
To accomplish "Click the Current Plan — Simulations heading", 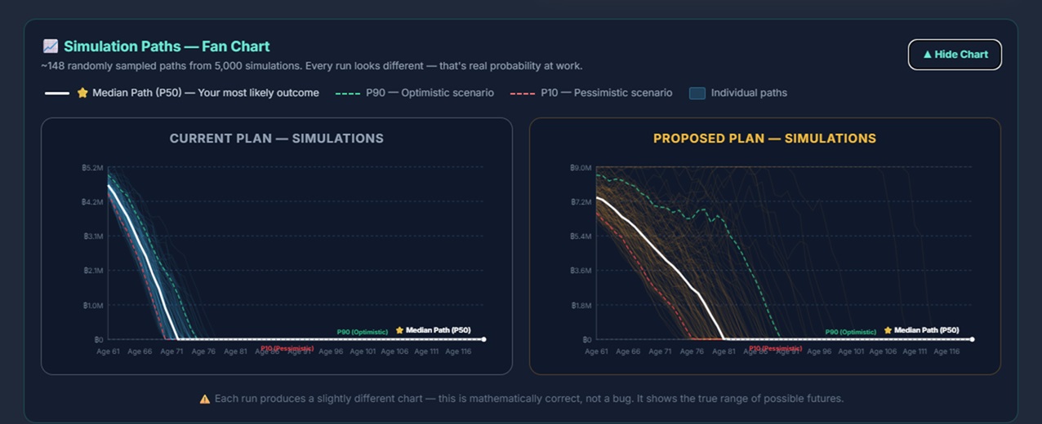I will click(x=277, y=139).
